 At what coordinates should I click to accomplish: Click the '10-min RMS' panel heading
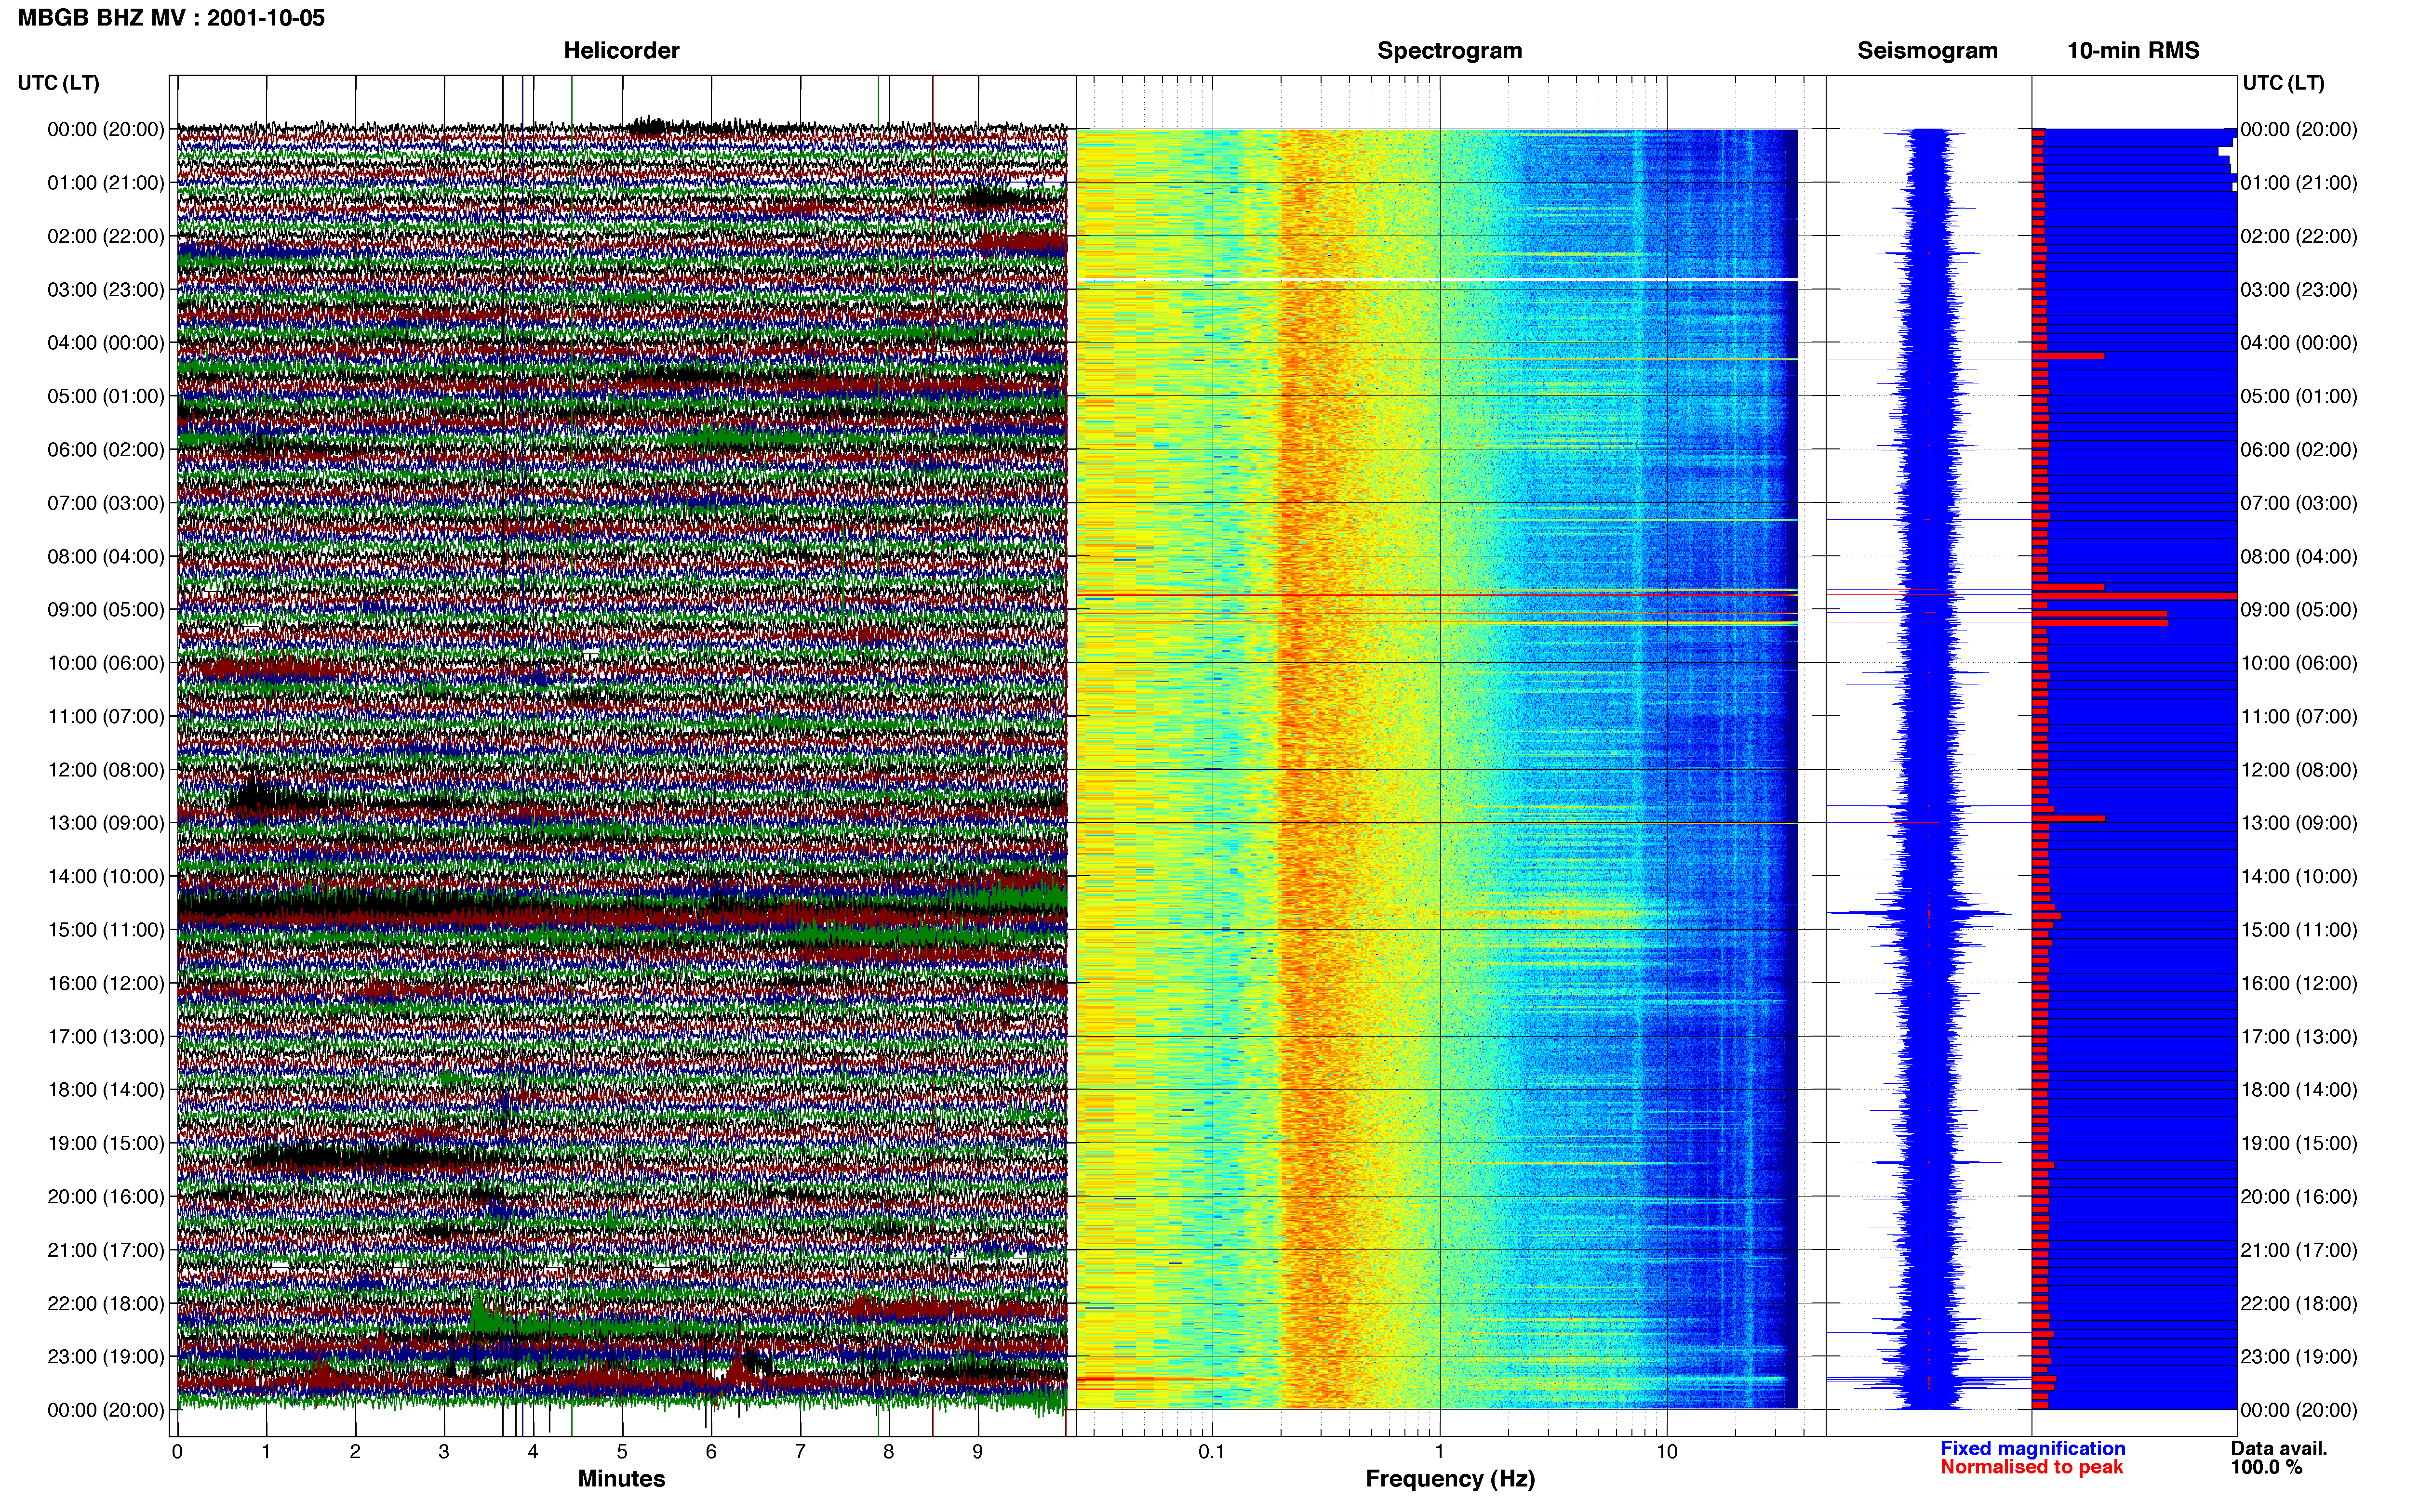2133,50
